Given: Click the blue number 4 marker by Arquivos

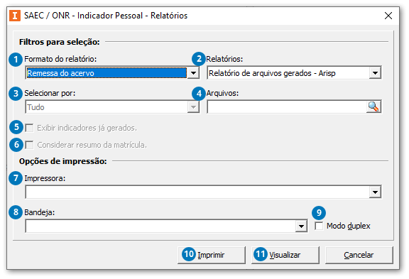Looking at the screenshot, I should [x=199, y=93].
